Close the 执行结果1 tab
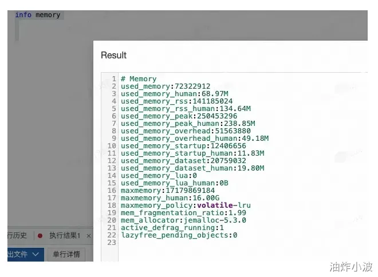The image size is (378, 277). [x=89, y=236]
